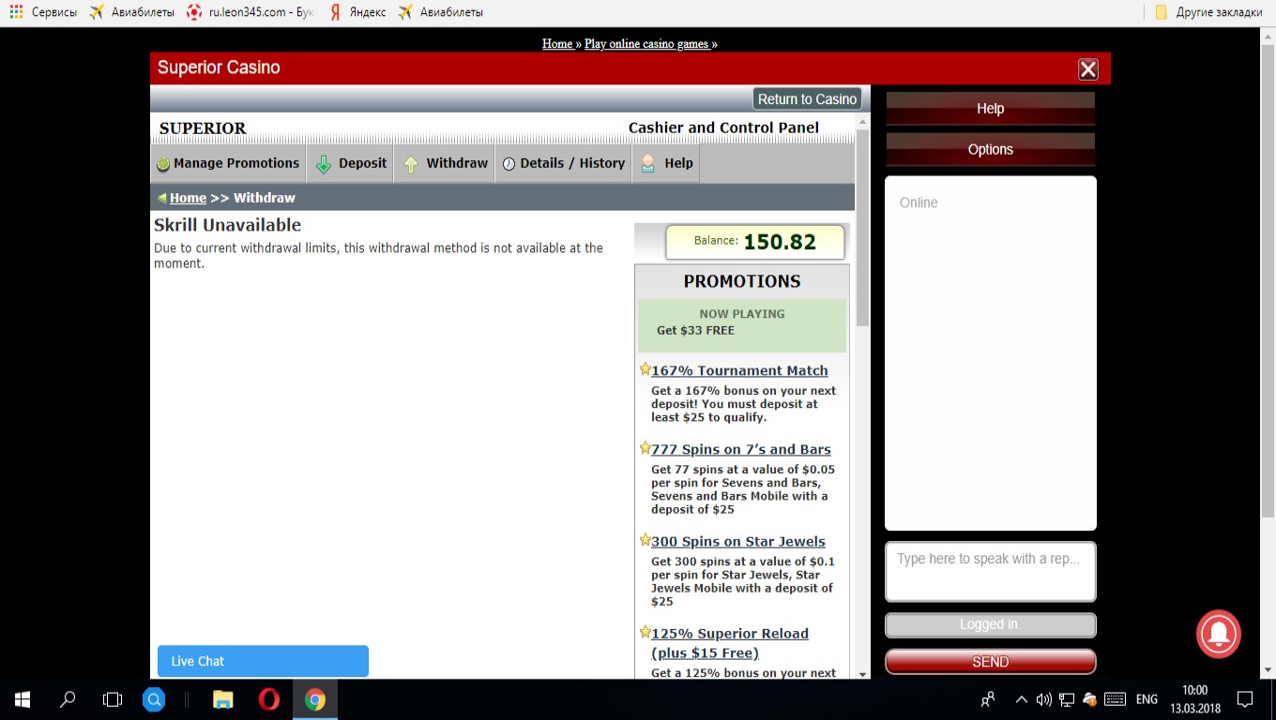Open File Explorer from the taskbar

(x=222, y=699)
